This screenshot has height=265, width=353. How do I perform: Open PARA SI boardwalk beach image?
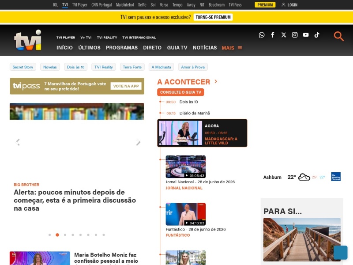pyautogui.click(x=302, y=240)
